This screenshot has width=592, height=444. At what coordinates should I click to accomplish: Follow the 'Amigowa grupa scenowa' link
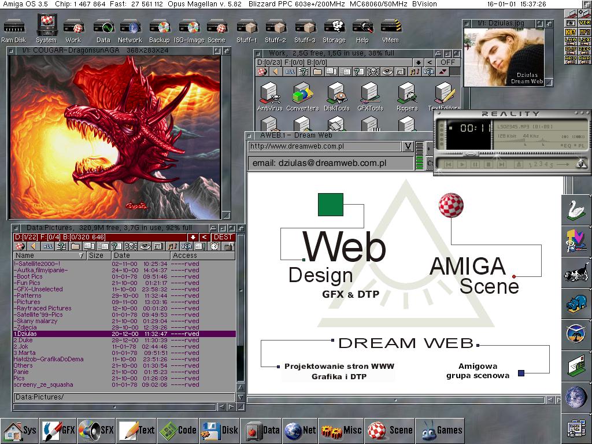478,371
